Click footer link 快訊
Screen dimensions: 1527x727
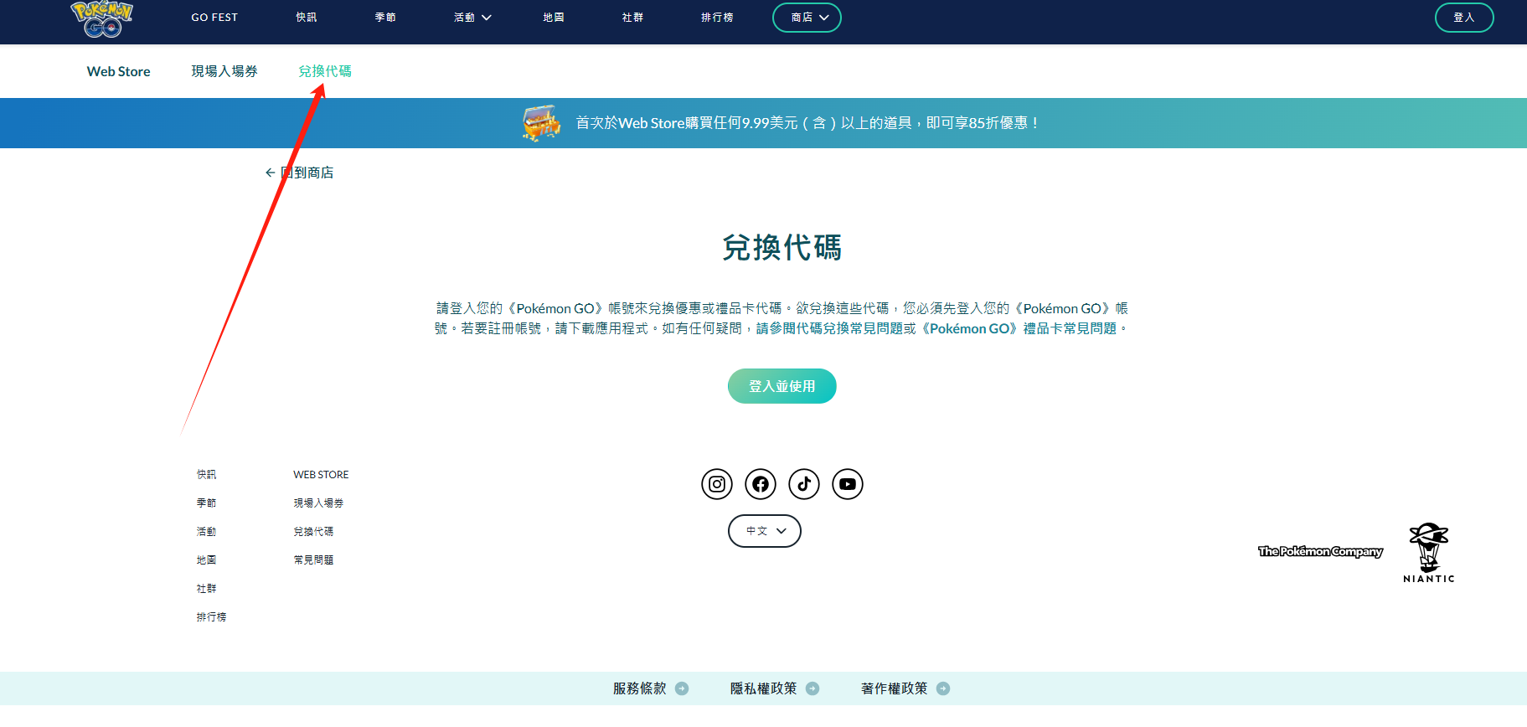(x=206, y=475)
